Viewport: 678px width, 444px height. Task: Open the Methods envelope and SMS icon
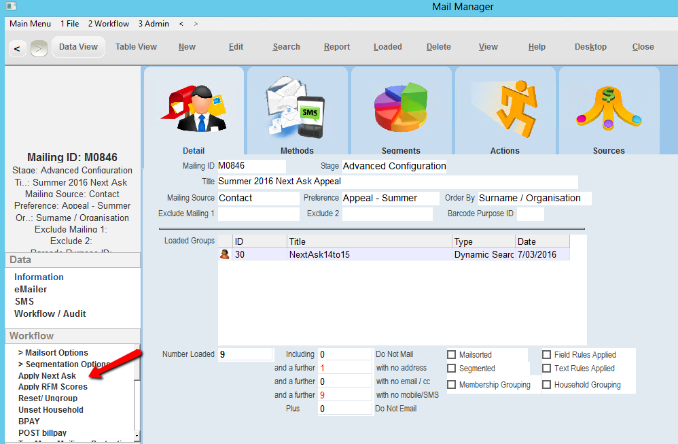(x=297, y=107)
